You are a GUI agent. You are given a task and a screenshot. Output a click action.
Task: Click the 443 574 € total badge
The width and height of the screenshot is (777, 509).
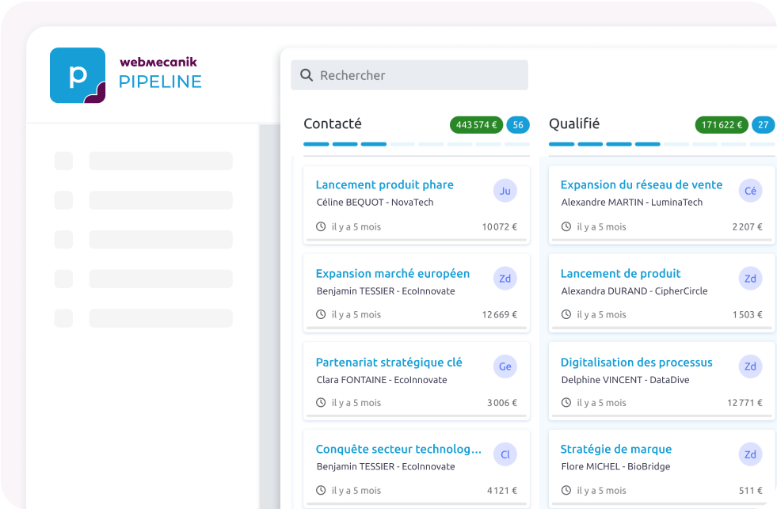[476, 124]
